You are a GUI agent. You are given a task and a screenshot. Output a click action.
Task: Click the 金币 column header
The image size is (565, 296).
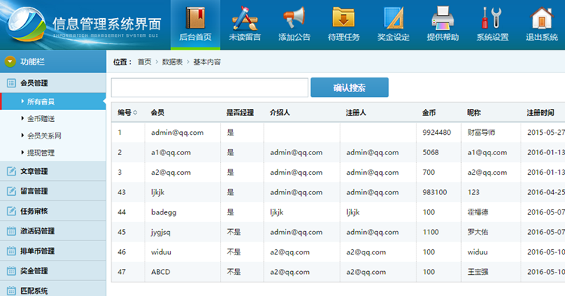coord(429,113)
